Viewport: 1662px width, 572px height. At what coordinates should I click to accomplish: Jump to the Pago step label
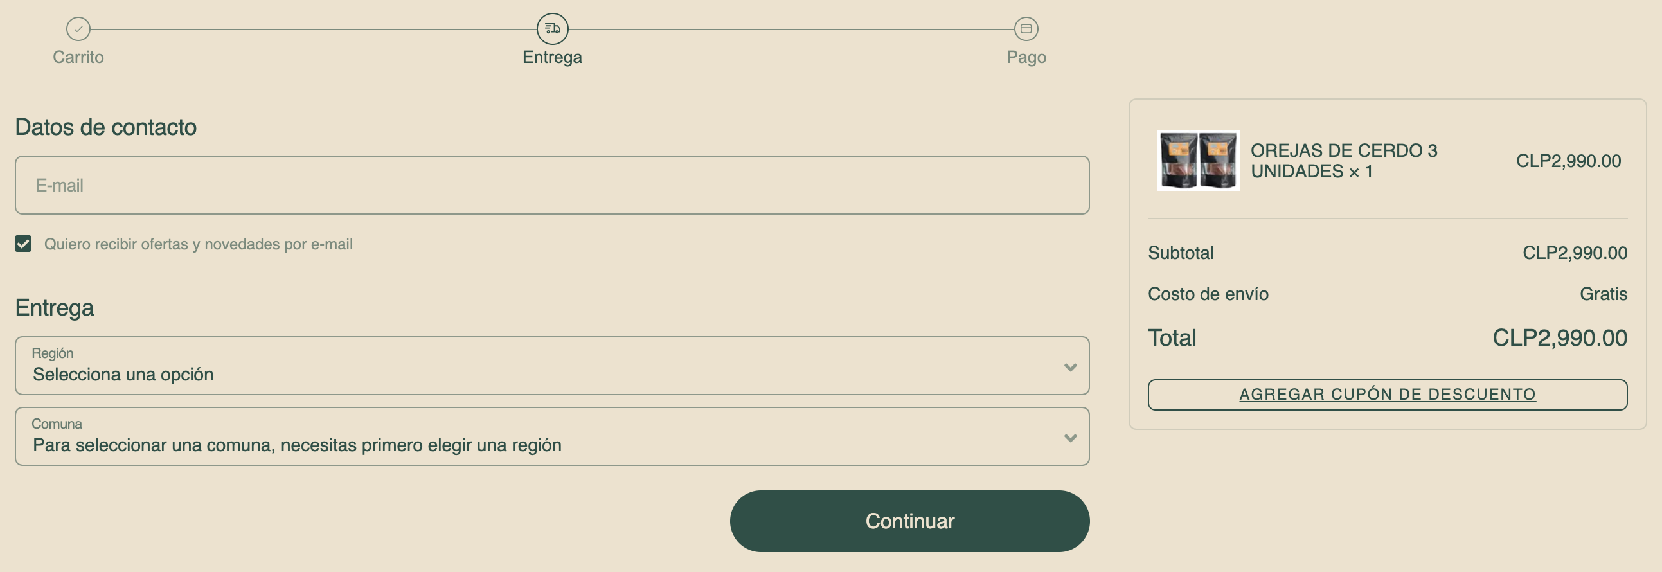click(x=1026, y=57)
